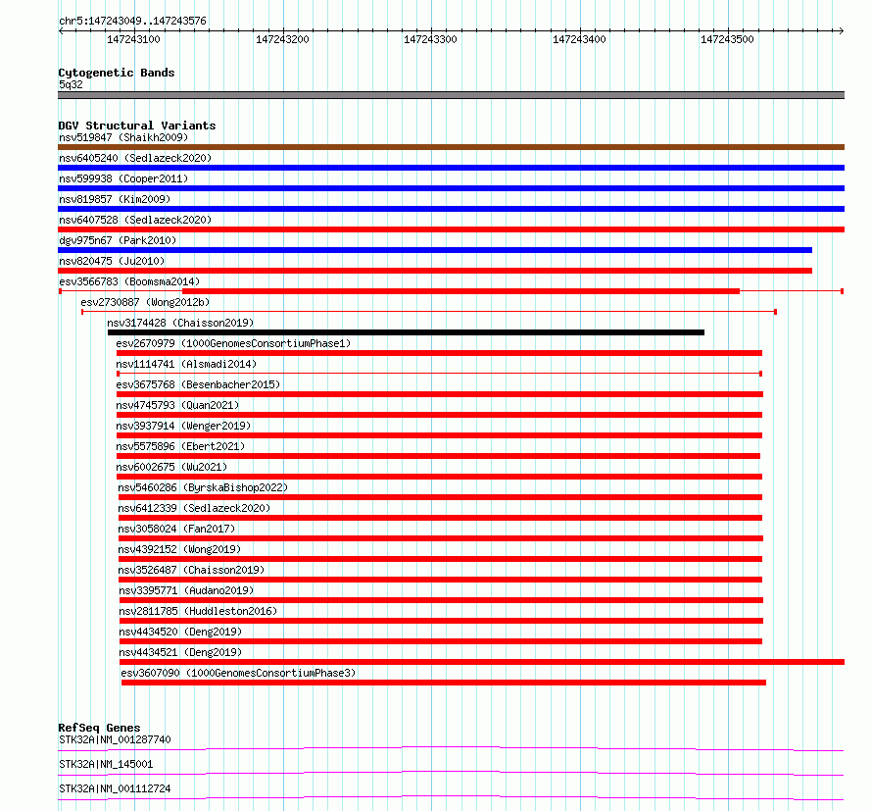Viewport: 872px width, 811px height.
Task: Select the thin red esv2730887 line
Action: pyautogui.click(x=429, y=312)
